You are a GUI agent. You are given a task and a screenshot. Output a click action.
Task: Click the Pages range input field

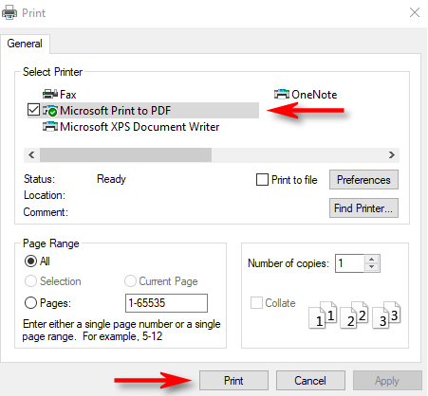point(166,303)
